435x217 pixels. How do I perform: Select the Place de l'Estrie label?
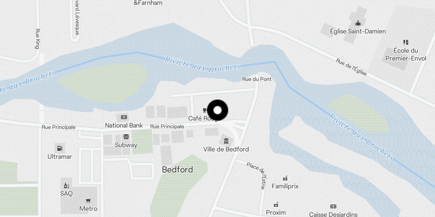coord(257,175)
